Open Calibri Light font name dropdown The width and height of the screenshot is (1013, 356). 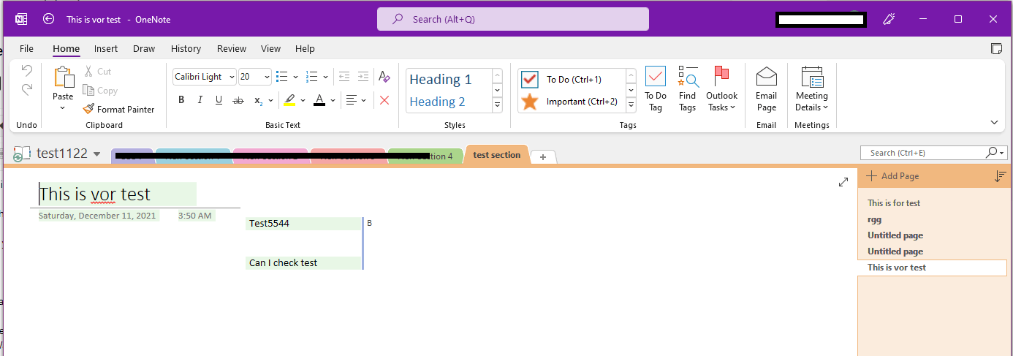[x=232, y=76]
